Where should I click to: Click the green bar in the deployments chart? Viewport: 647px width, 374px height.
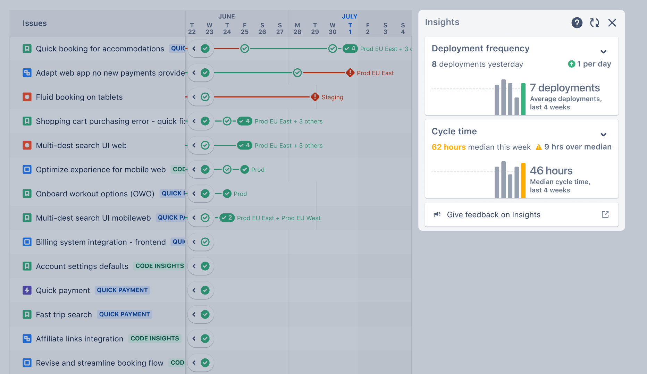[523, 97]
